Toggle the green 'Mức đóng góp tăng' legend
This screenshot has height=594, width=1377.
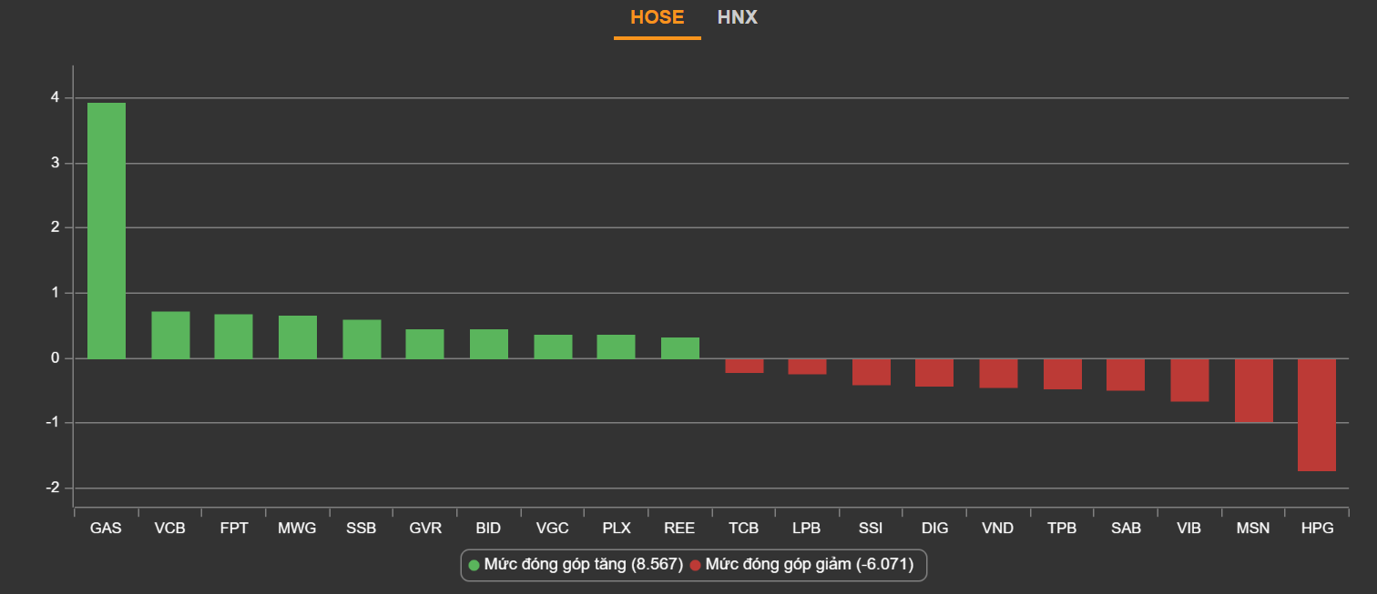(583, 565)
